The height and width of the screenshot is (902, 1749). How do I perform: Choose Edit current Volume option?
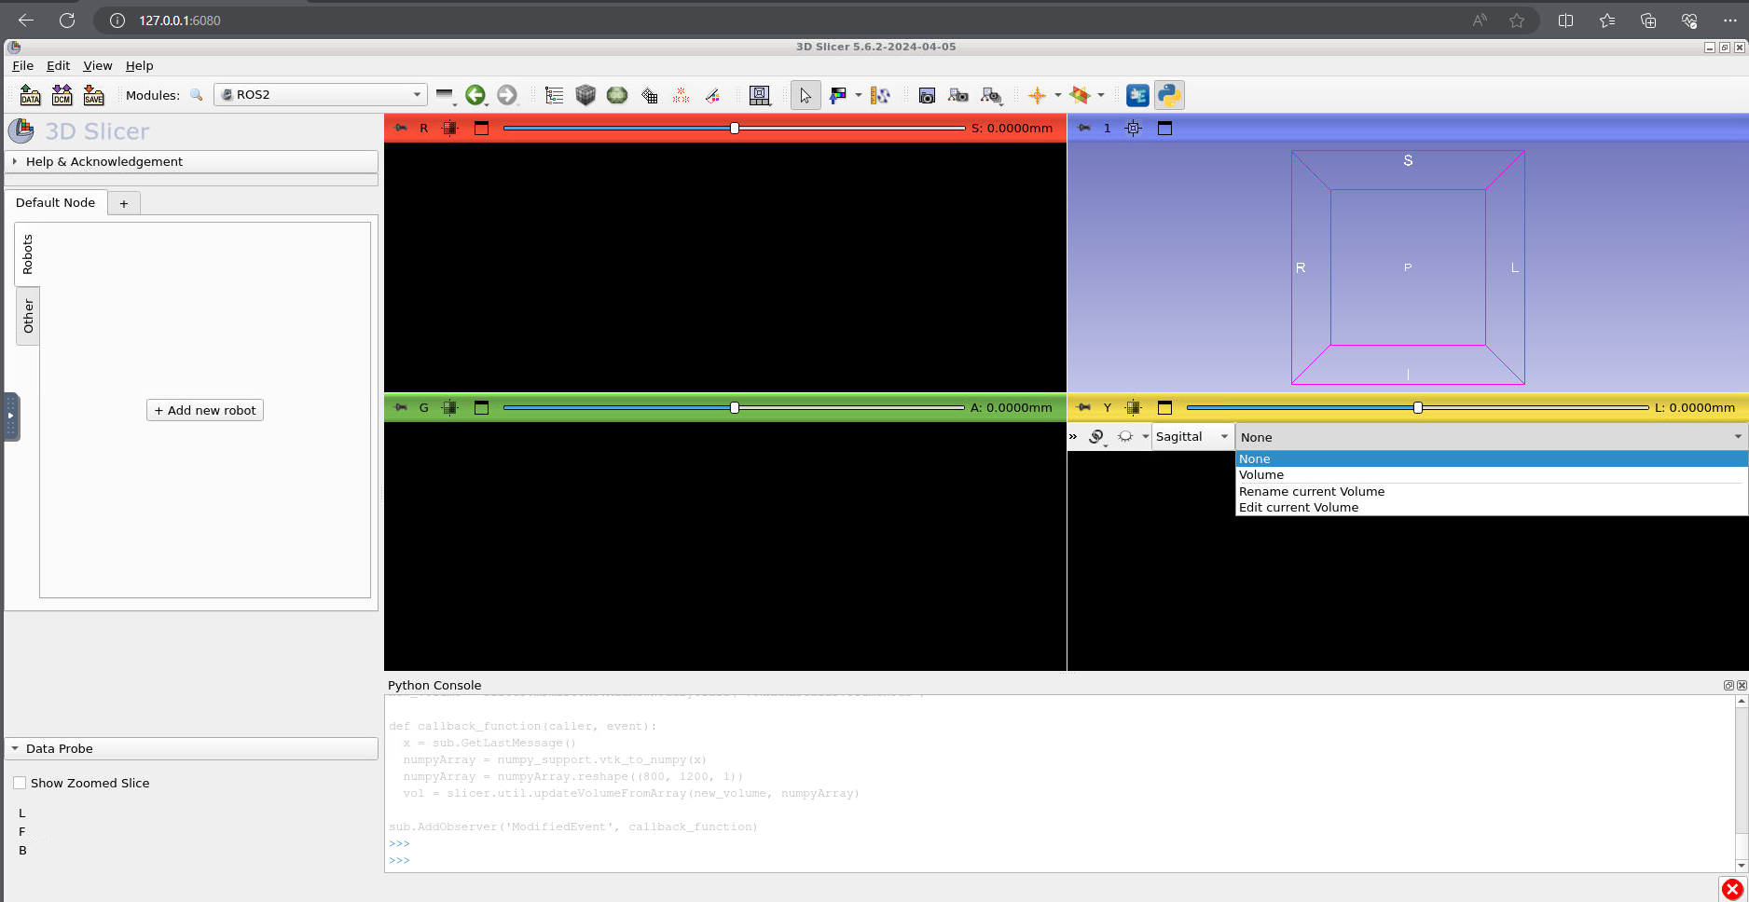(1491, 507)
